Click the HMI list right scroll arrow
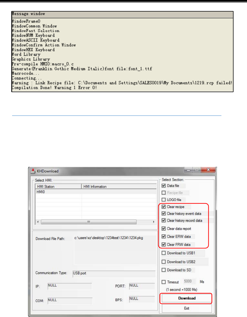247x317 pixels. [154, 222]
